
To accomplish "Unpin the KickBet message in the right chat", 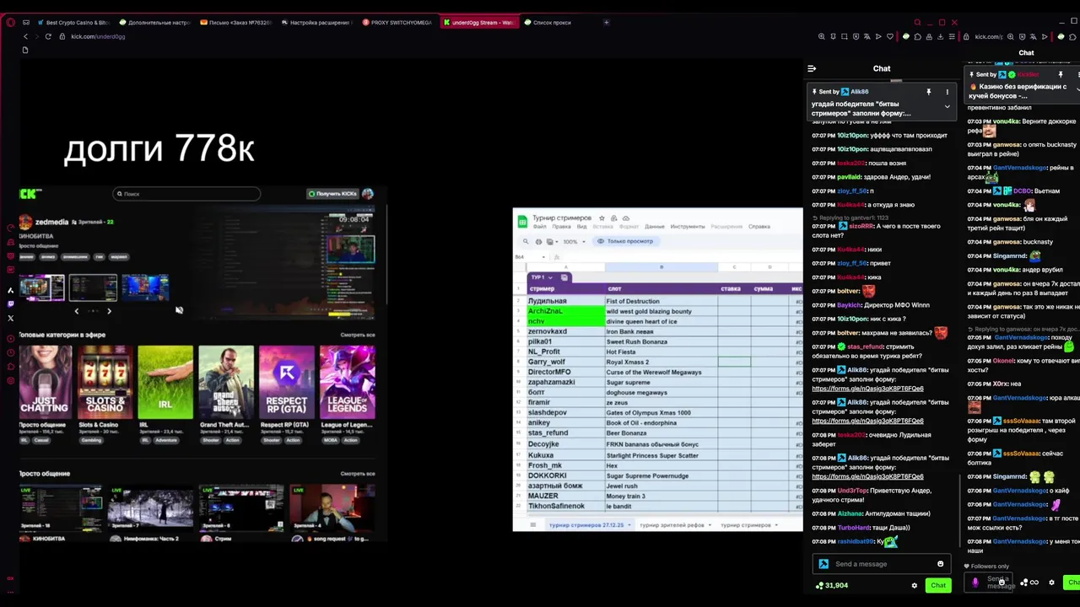I will [x=1061, y=74].
